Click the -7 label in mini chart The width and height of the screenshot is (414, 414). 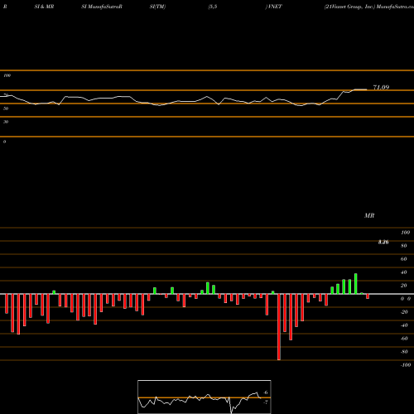point(266,402)
